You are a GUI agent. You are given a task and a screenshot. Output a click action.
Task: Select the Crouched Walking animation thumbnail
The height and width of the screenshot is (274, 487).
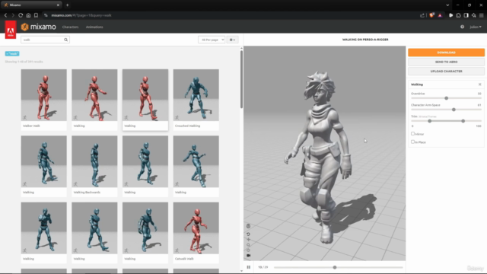pos(196,95)
